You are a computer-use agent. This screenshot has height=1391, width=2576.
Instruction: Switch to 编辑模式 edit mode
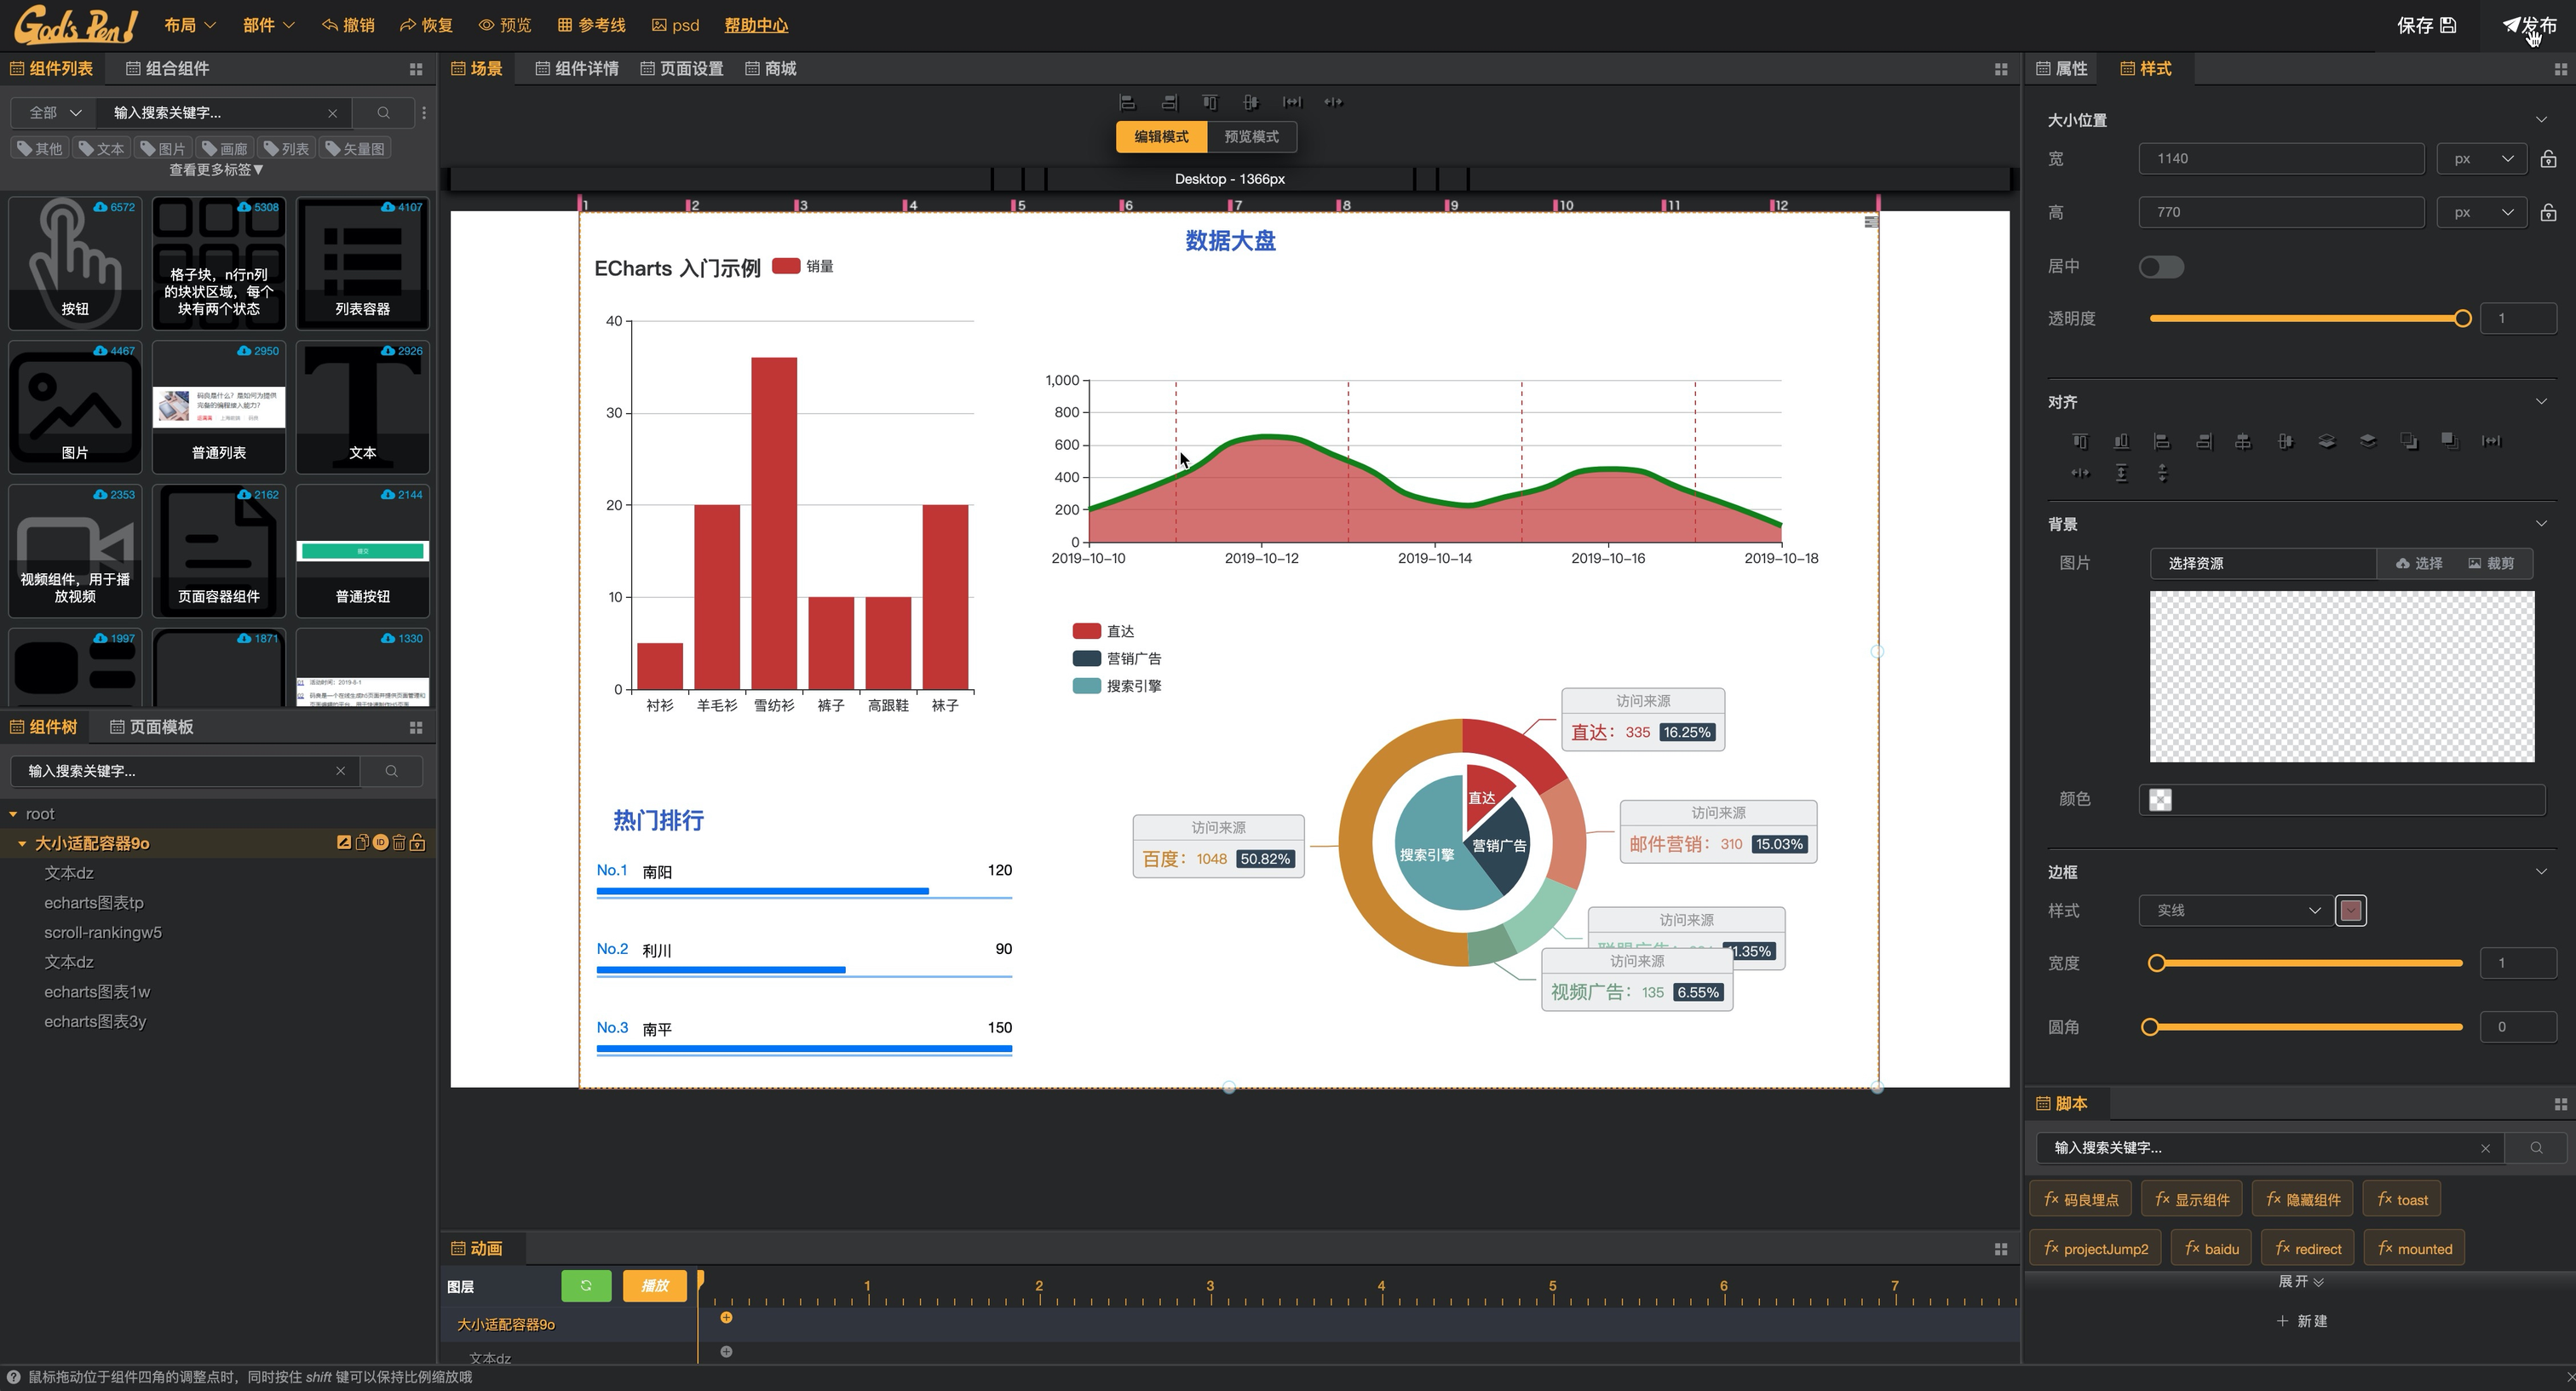[x=1161, y=137]
